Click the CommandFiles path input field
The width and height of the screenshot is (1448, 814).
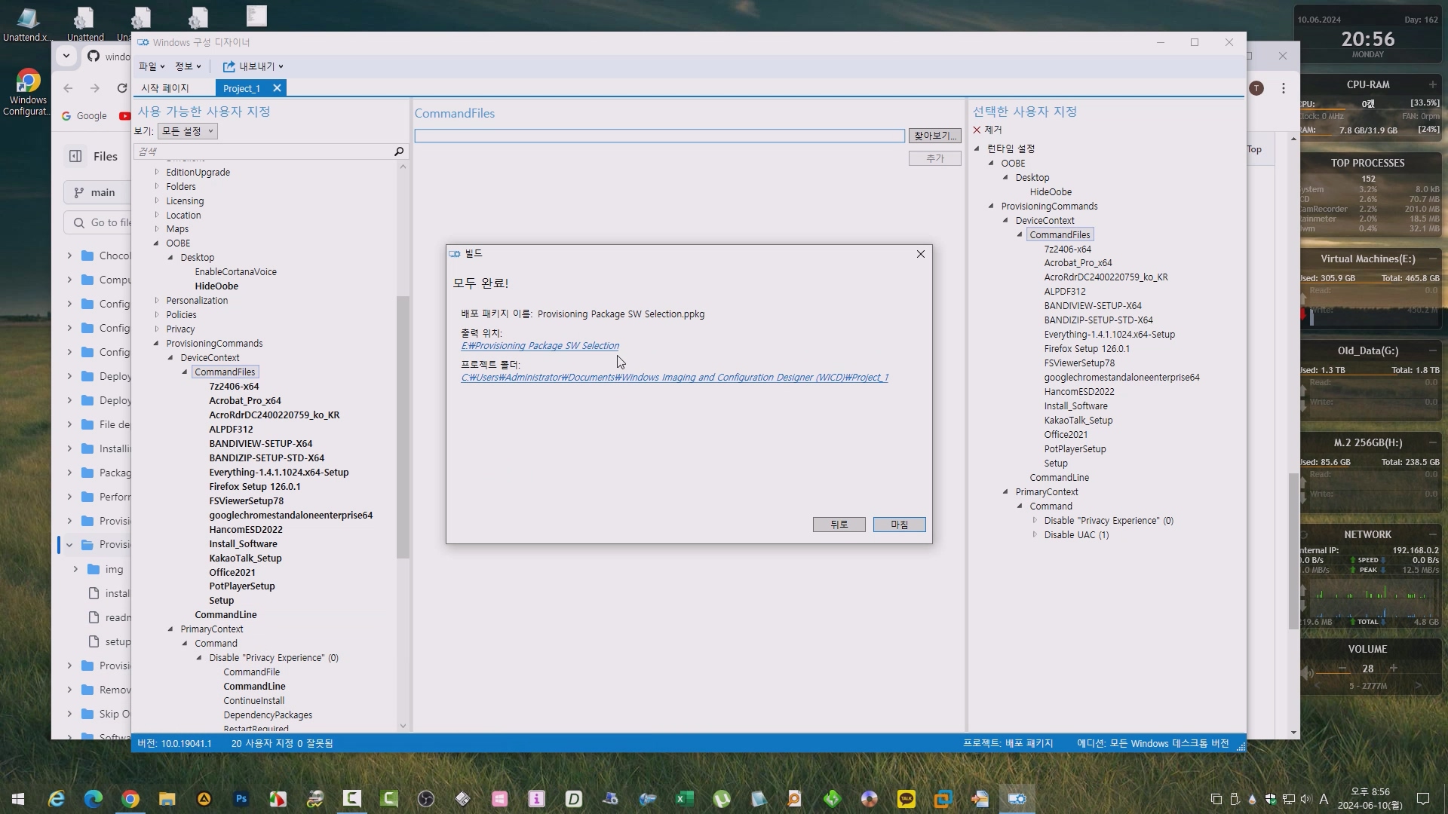(659, 136)
